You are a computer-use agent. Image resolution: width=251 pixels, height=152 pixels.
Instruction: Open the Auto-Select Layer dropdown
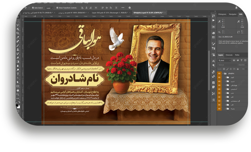point(50,8)
